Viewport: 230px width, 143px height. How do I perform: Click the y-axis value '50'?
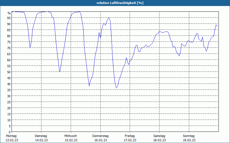click(x=9, y=72)
